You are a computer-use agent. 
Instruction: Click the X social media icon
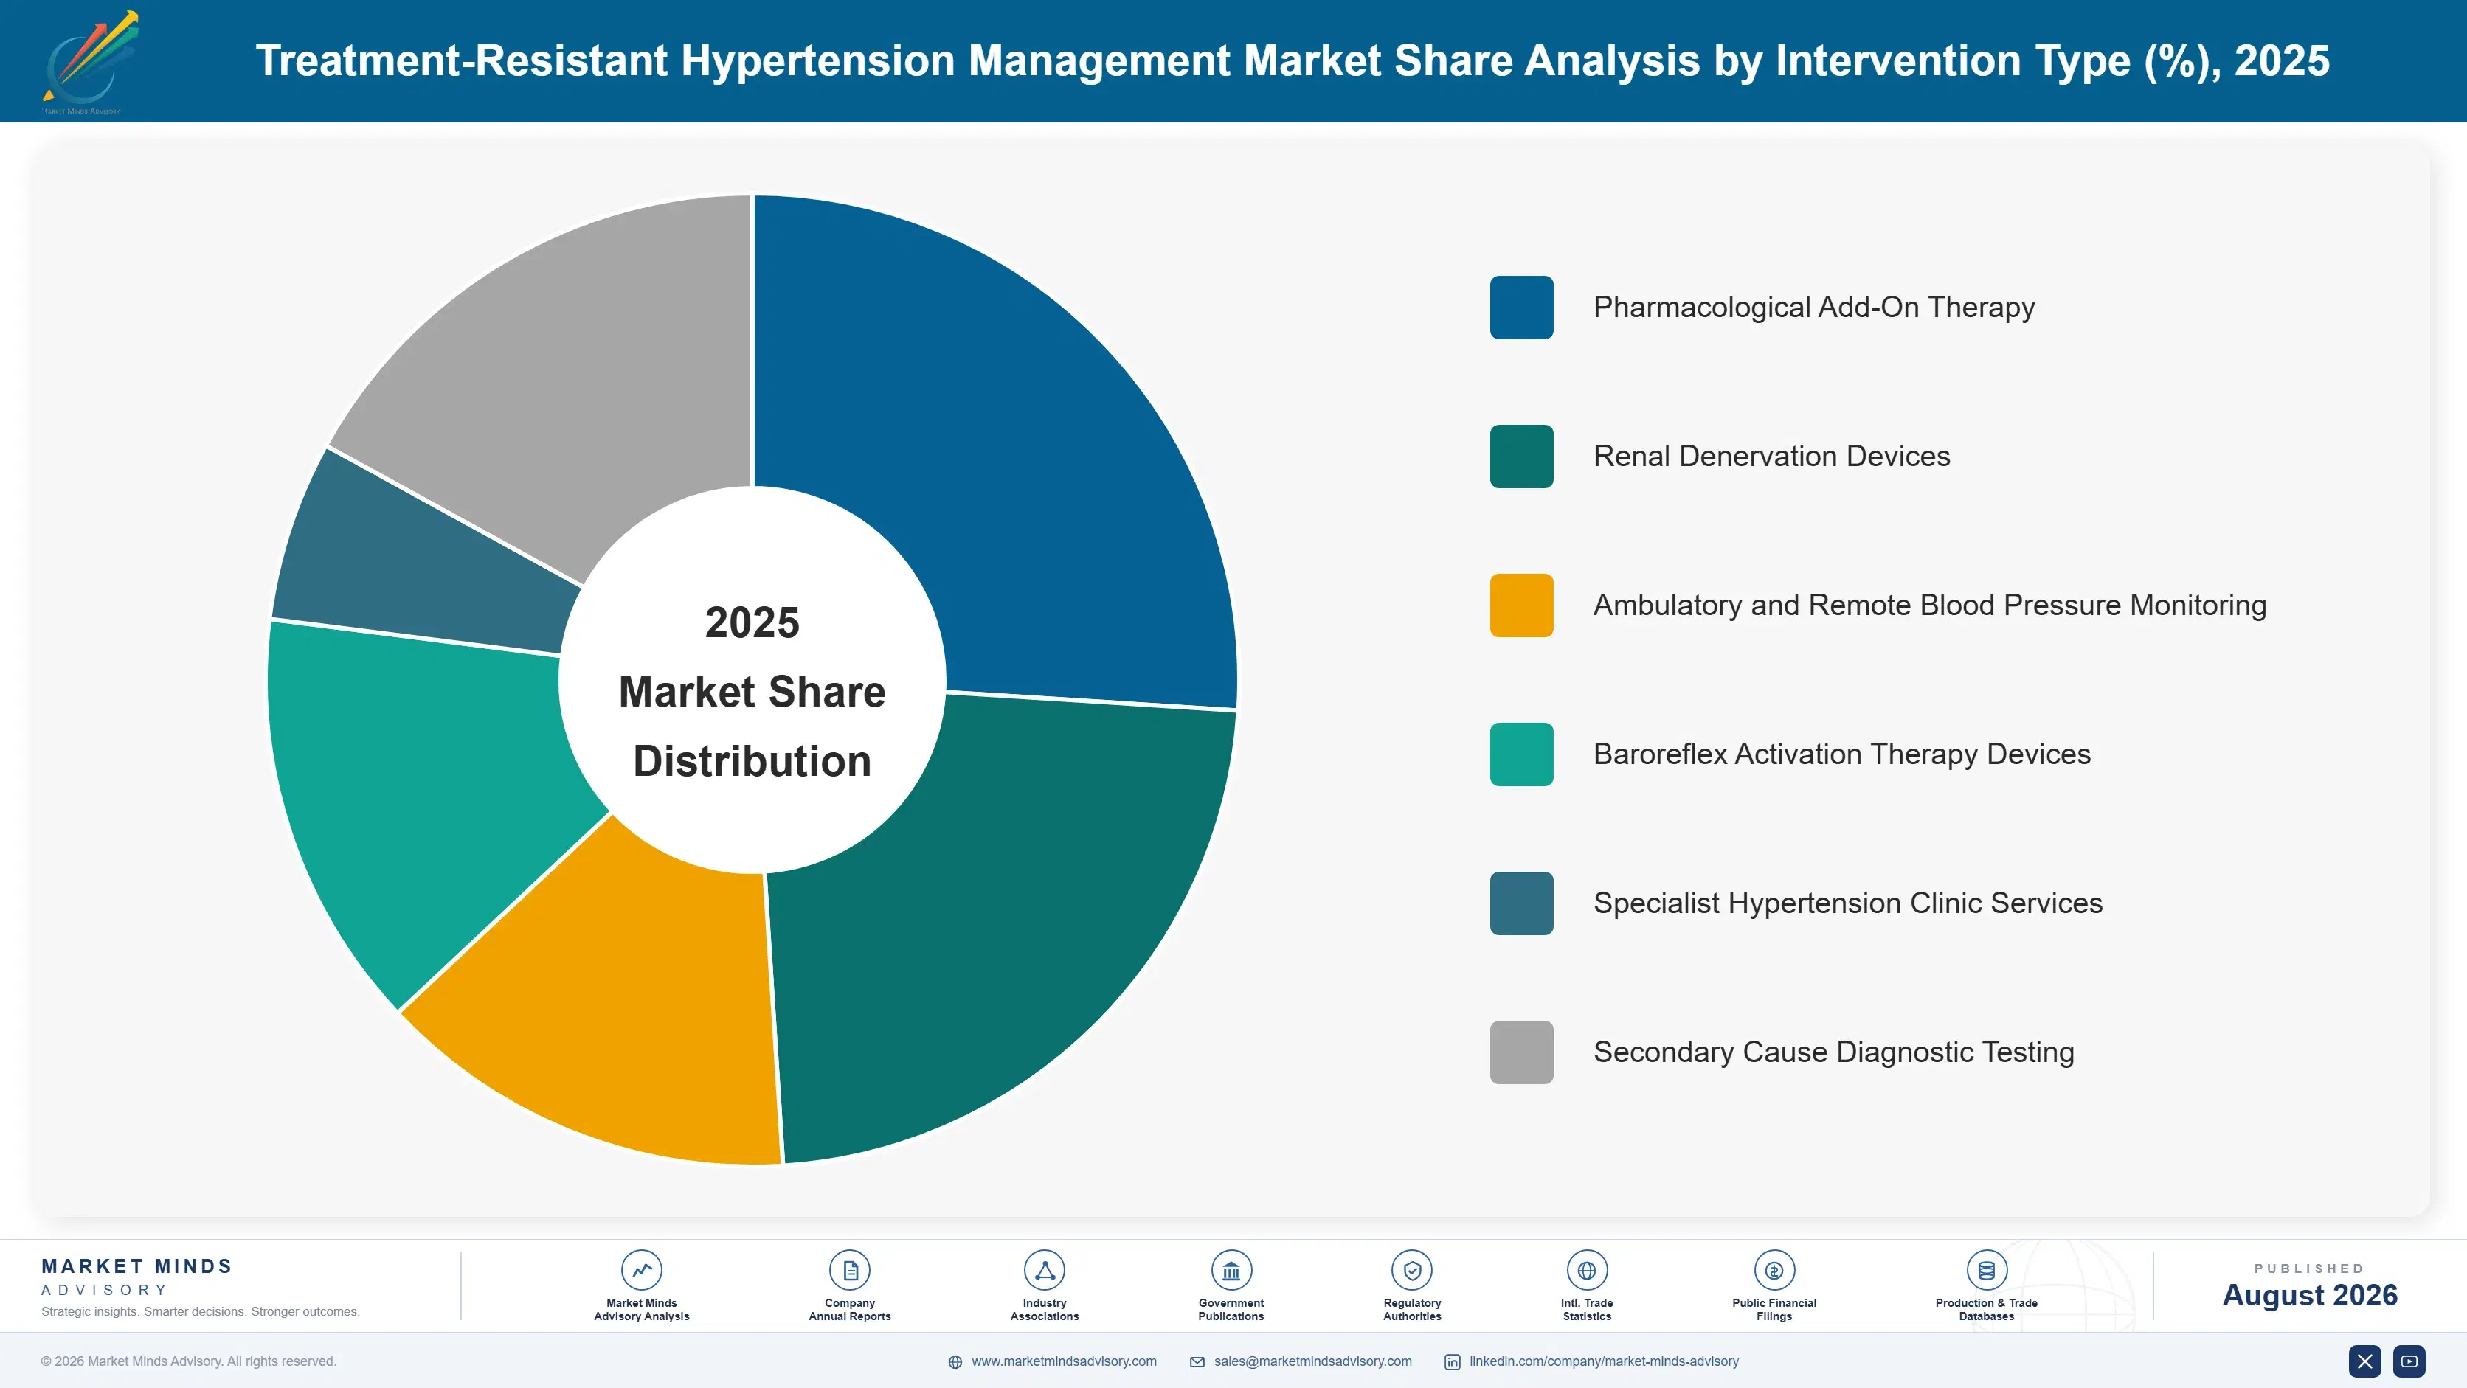pos(2364,1361)
